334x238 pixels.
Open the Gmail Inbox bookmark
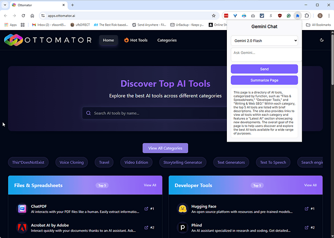pos(49,25)
